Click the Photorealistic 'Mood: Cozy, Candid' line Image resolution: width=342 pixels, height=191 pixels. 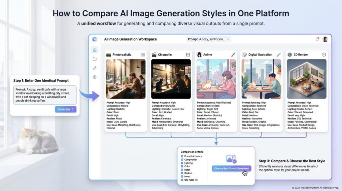coord(117,122)
